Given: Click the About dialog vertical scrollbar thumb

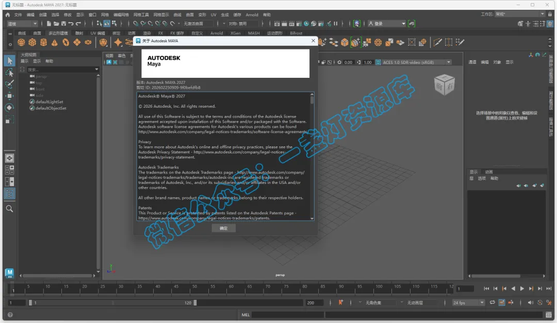Looking at the screenshot, I should pyautogui.click(x=312, y=100).
